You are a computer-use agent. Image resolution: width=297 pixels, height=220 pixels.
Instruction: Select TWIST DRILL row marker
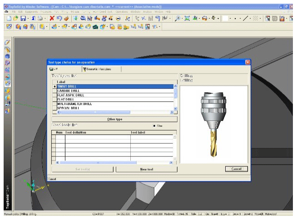pos(54,86)
